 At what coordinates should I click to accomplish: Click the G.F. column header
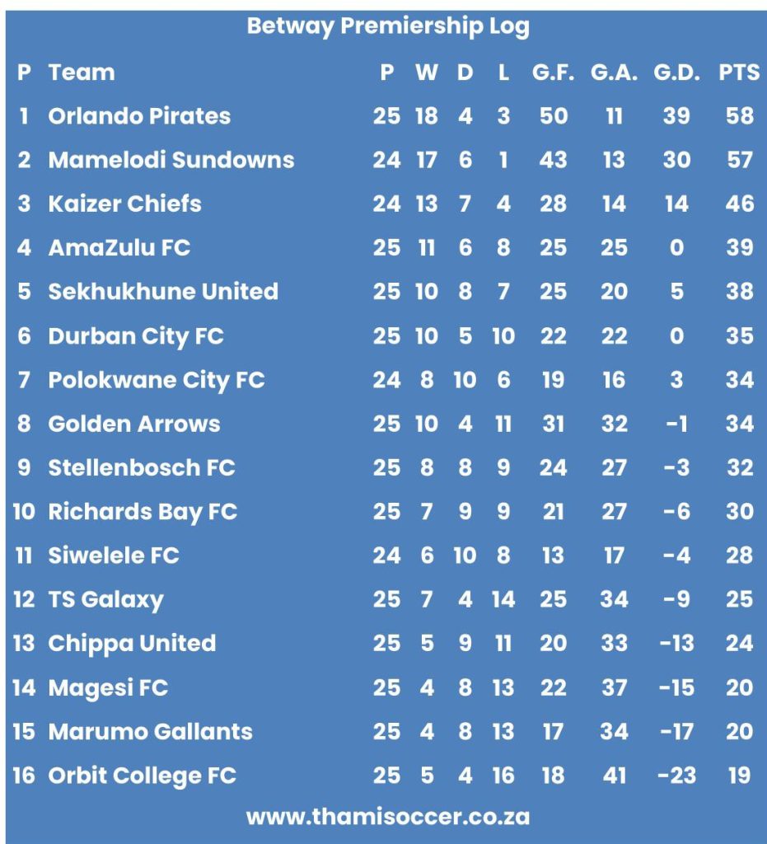pyautogui.click(x=553, y=72)
